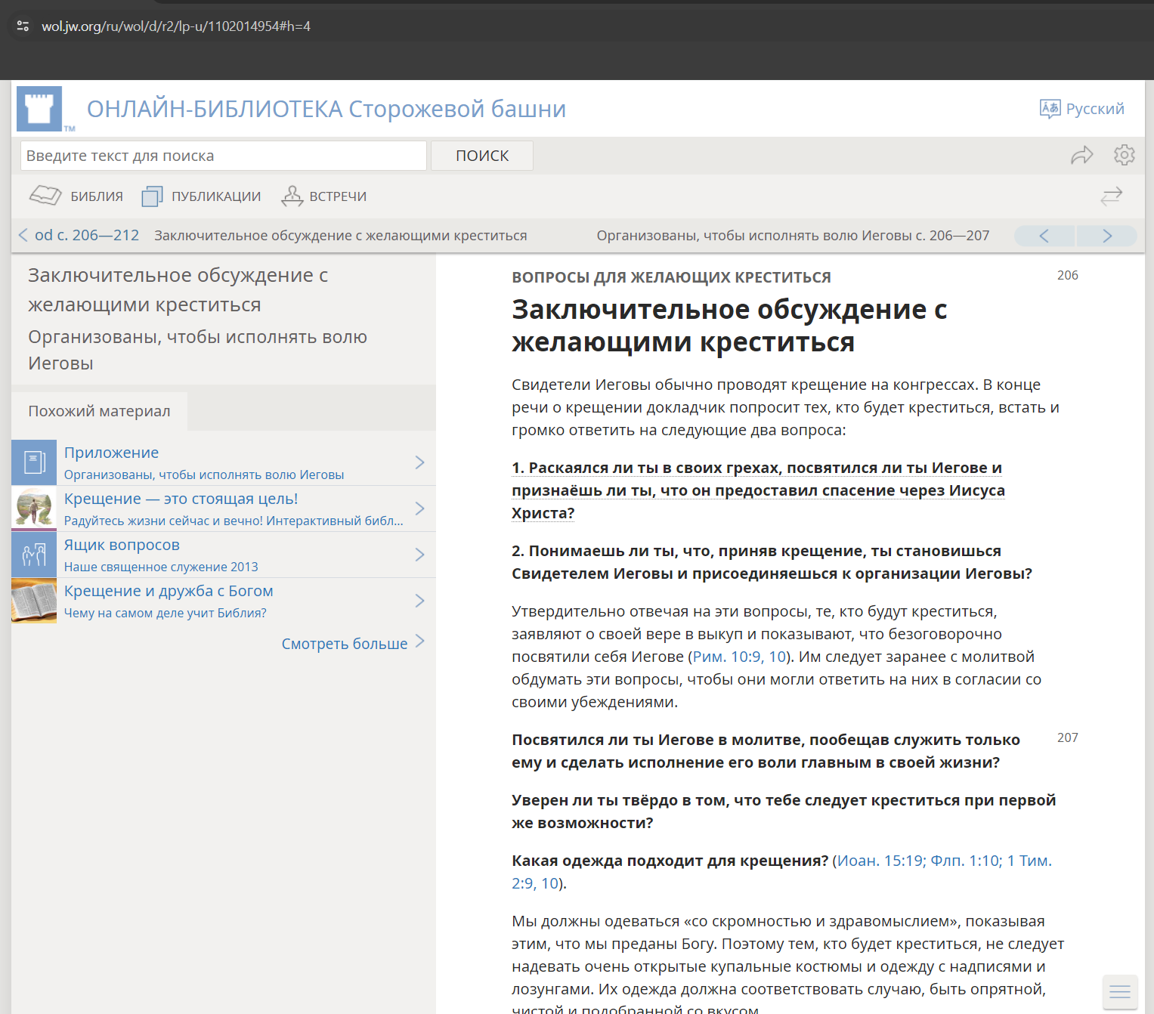Click the Ящик вопросов icon
Image resolution: width=1154 pixels, height=1014 pixels.
click(34, 555)
